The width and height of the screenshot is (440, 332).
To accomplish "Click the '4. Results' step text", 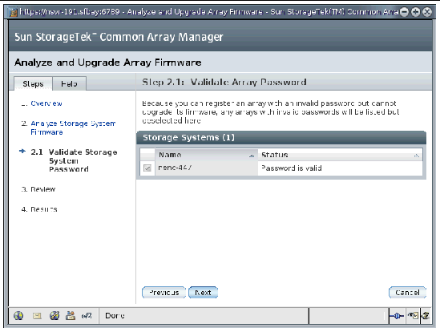I will [x=39, y=209].
